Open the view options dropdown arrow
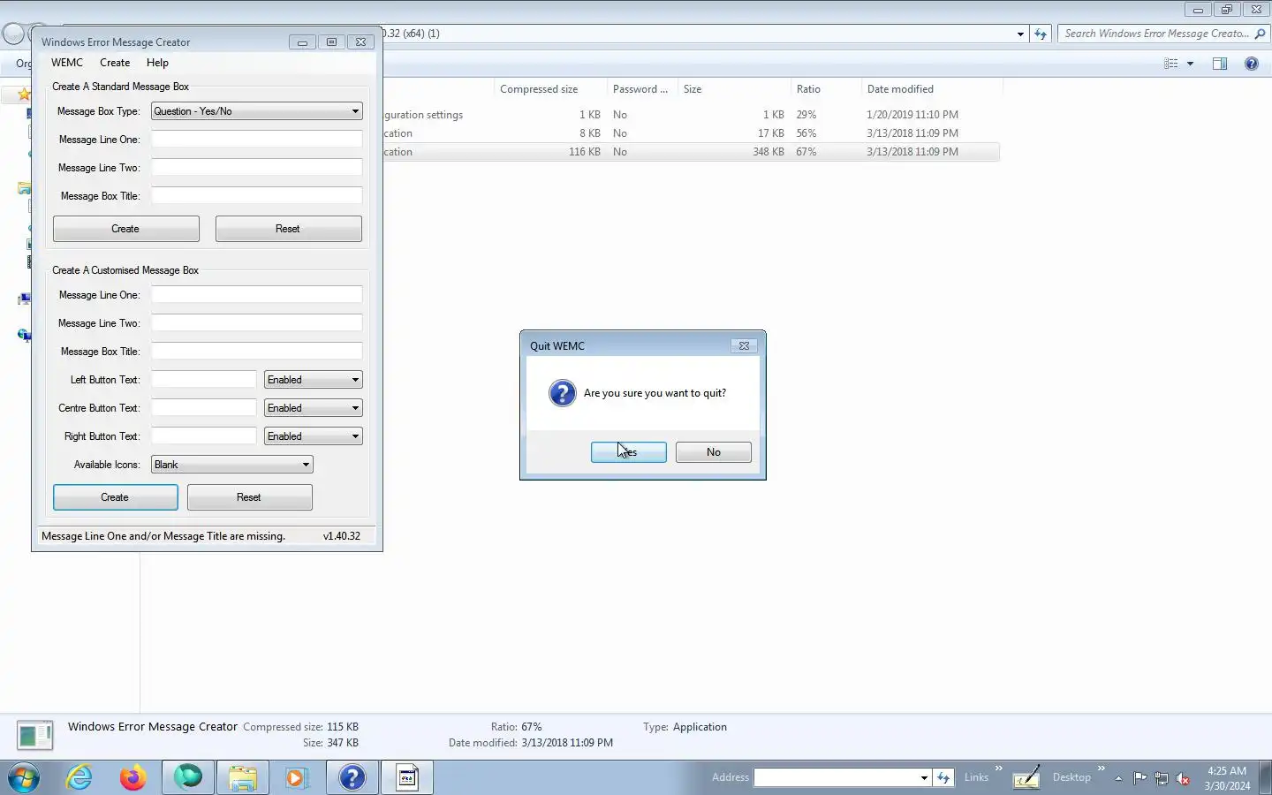The height and width of the screenshot is (795, 1272). 1190,64
